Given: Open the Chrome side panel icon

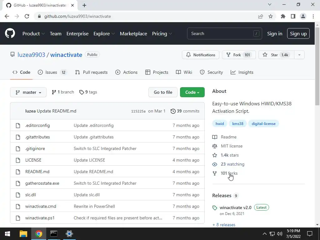Looking at the screenshot, I should point(293,16).
